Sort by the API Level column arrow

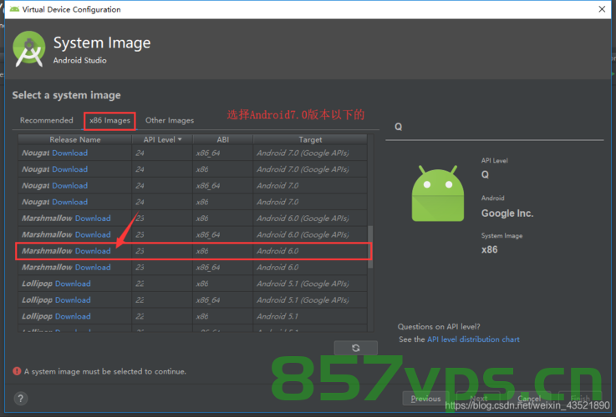(180, 139)
